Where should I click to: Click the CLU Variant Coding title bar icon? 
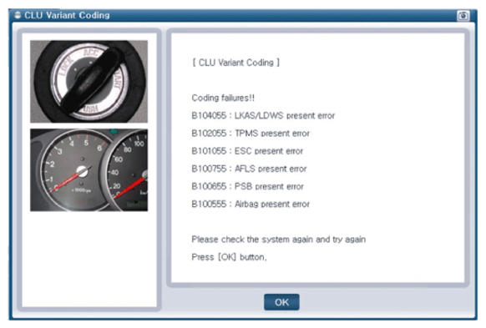[x=18, y=15]
